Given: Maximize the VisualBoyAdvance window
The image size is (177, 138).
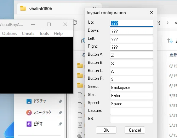Looking at the screenshot, I should tap(49, 24).
